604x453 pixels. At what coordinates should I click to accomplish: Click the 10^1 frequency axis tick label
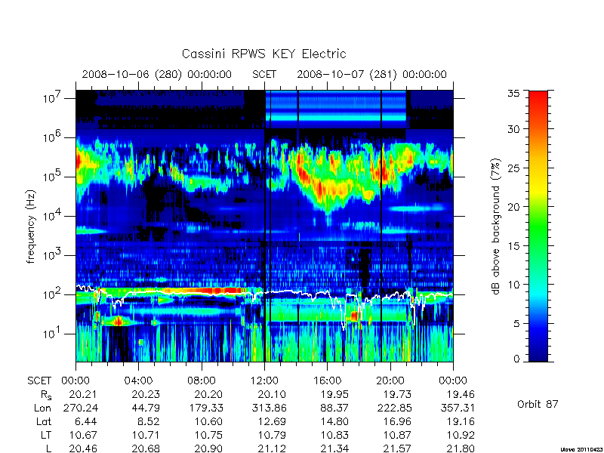click(53, 334)
